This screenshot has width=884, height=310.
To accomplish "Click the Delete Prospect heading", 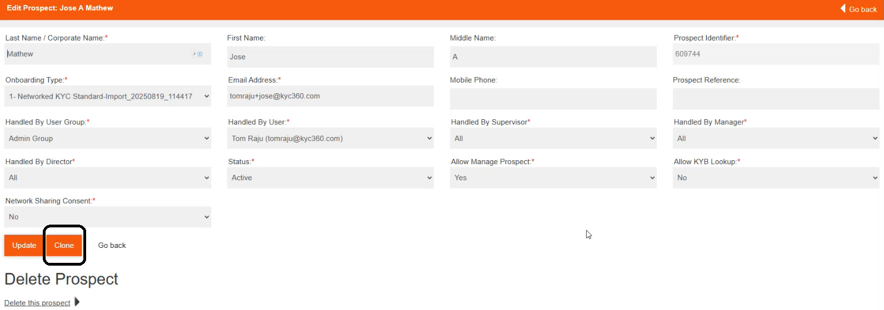I will point(62,279).
